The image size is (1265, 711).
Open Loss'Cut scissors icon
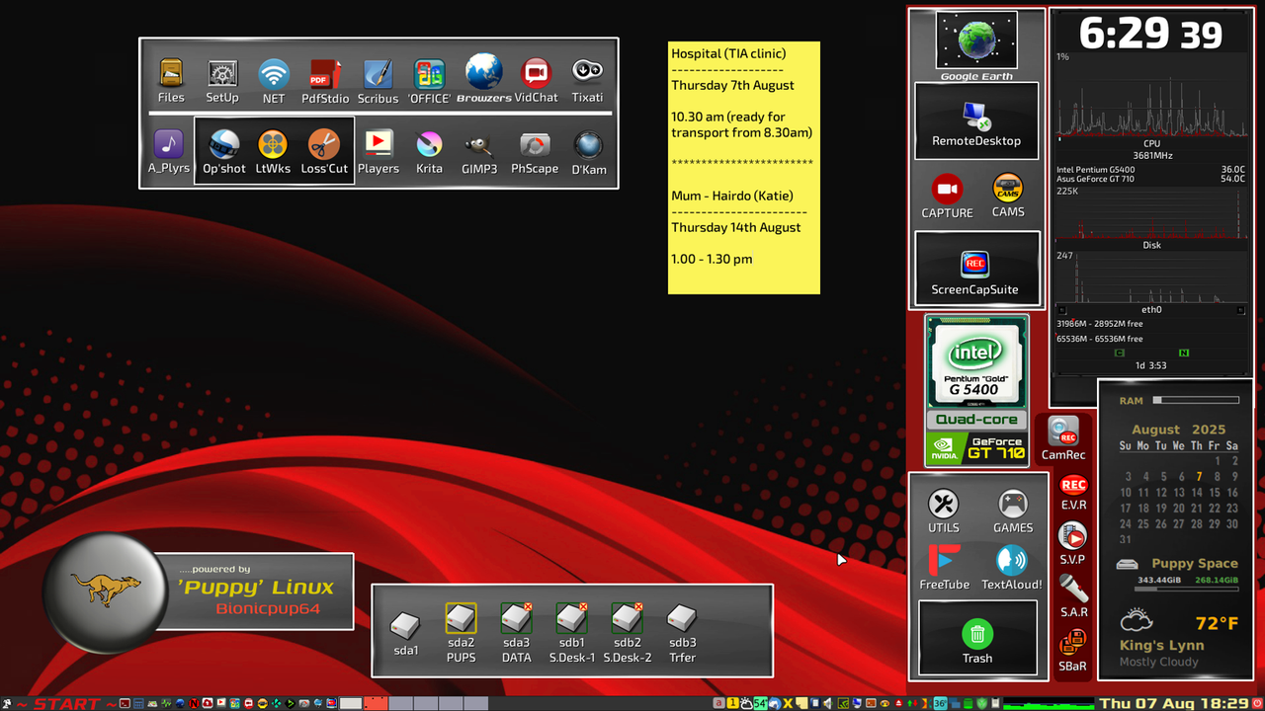(323, 144)
